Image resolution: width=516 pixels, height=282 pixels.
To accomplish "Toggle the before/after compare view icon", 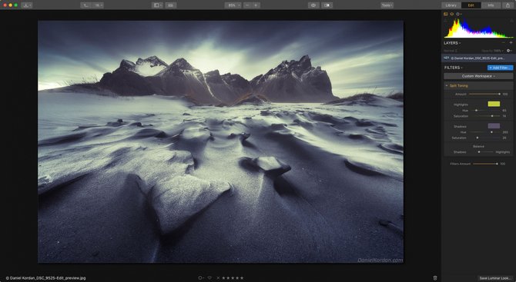I will (x=327, y=5).
